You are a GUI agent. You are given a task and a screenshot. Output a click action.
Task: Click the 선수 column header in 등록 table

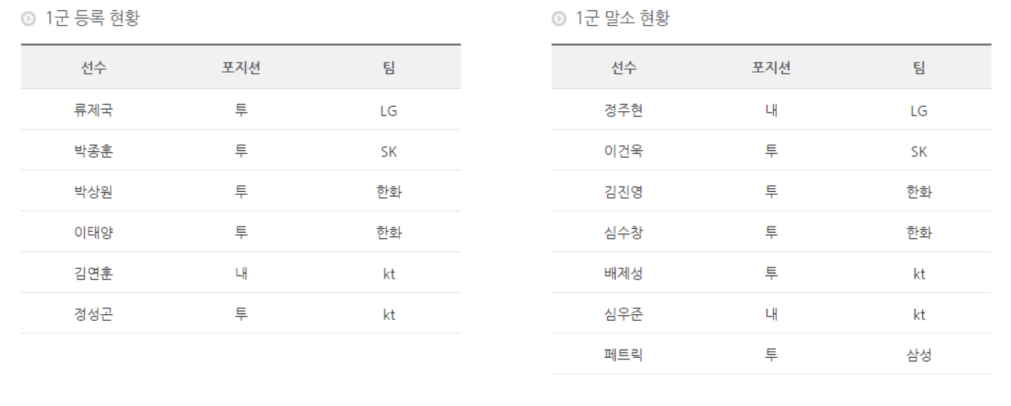click(93, 68)
